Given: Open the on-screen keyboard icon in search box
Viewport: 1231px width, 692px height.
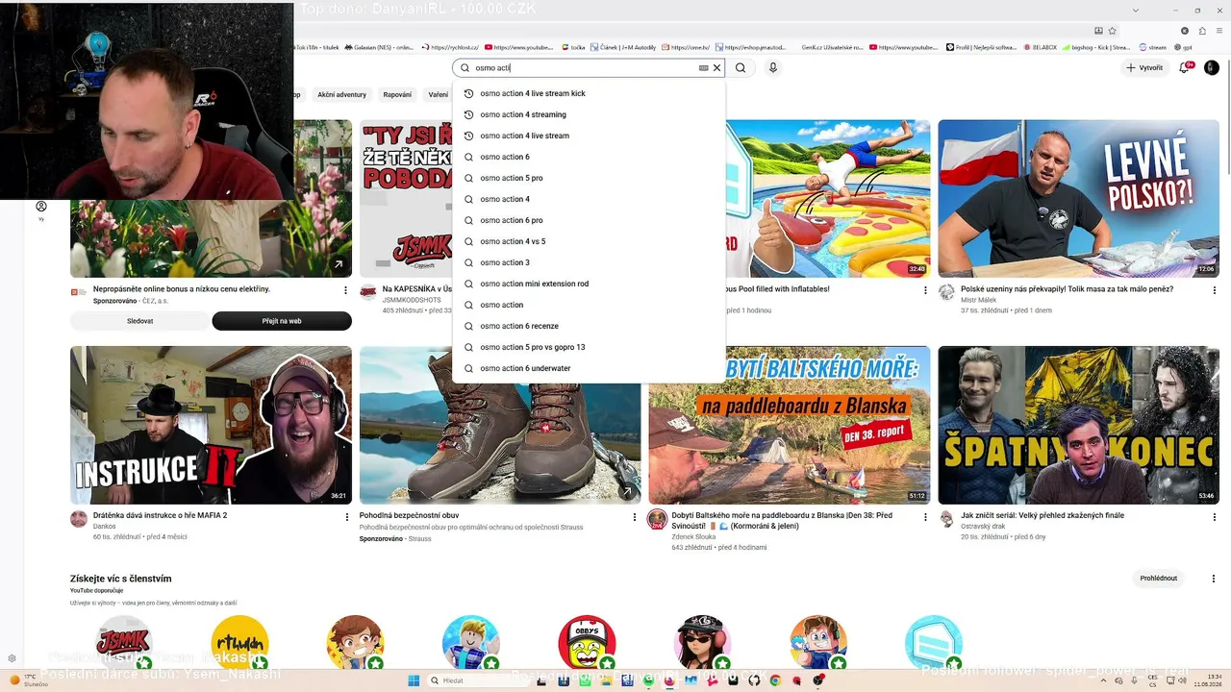Looking at the screenshot, I should 703,68.
